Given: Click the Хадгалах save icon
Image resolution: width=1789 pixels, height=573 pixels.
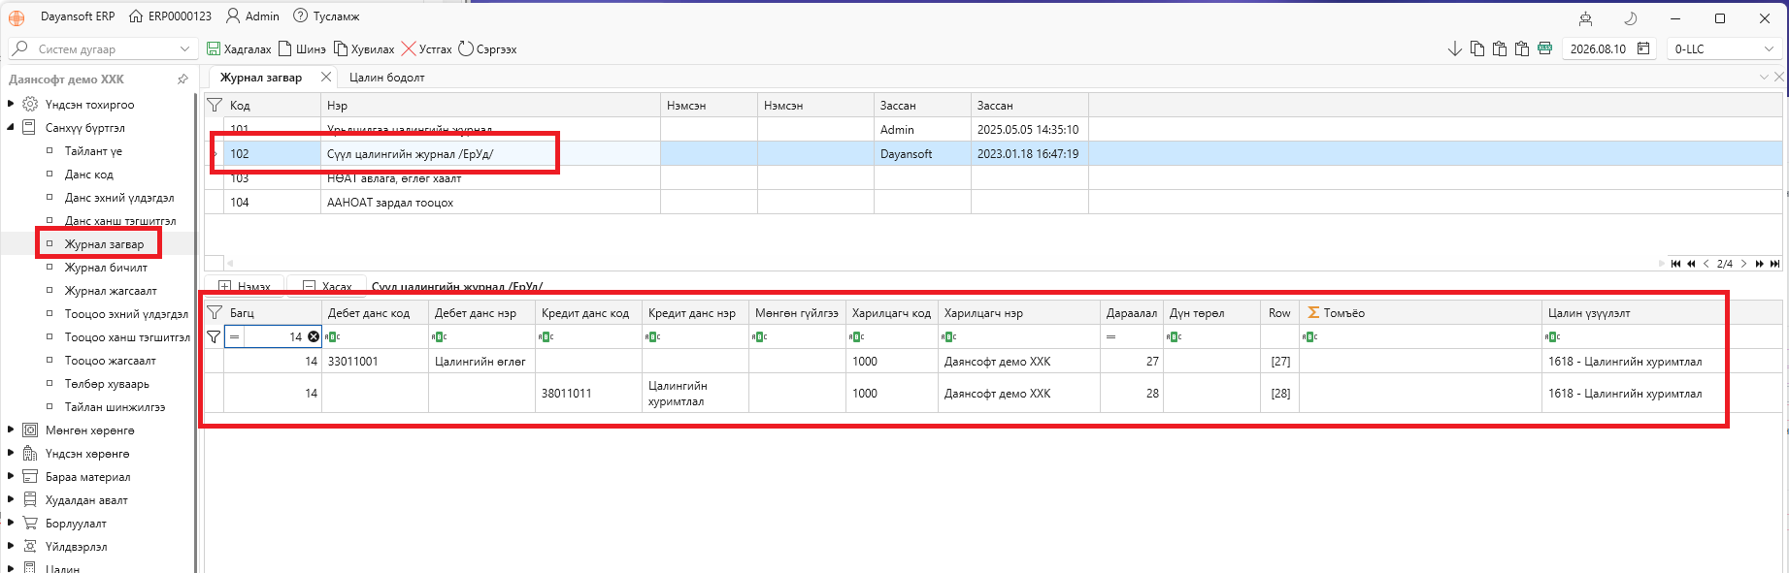Looking at the screenshot, I should [x=214, y=48].
